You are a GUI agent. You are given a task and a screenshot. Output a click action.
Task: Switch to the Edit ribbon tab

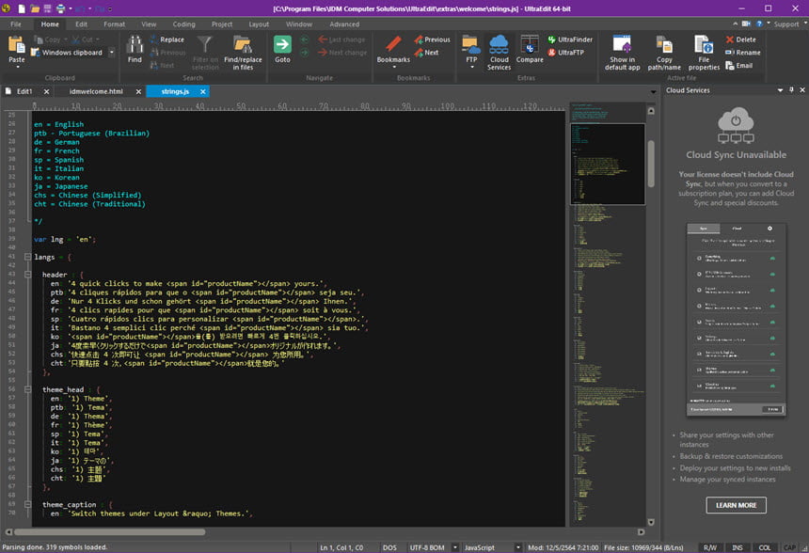tap(81, 24)
